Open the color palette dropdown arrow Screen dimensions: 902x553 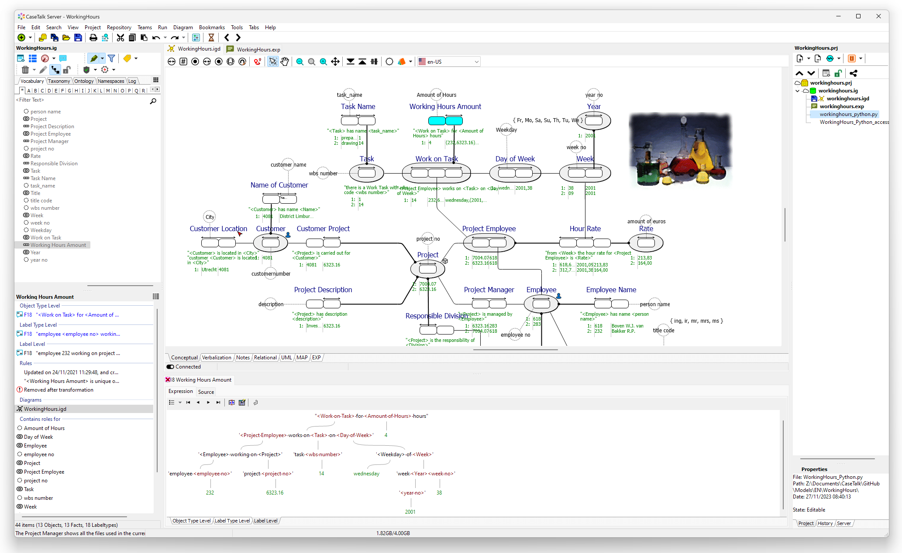[410, 62]
